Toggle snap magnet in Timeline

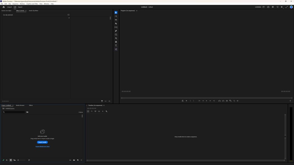pyautogui.click(x=92, y=111)
